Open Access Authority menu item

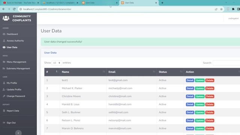(15, 41)
